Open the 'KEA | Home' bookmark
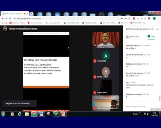 tap(123, 23)
